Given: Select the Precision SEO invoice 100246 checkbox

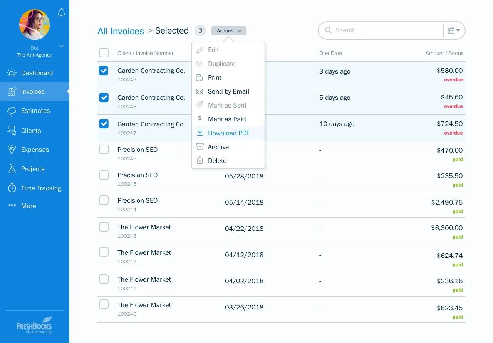Looking at the screenshot, I should 104,149.
